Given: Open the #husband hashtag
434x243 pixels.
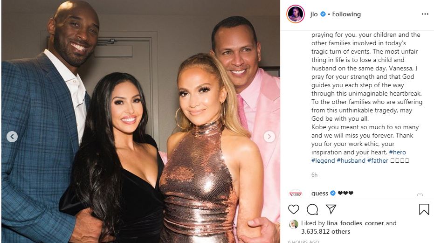Looking at the screenshot, I should (x=351, y=160).
